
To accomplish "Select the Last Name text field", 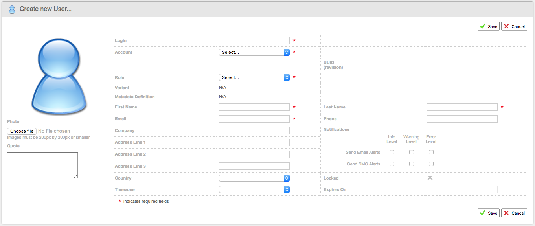I will (462, 107).
